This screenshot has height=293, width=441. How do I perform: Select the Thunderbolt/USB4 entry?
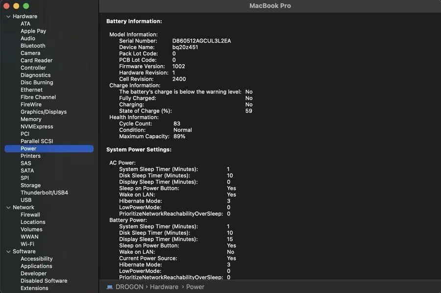tap(44, 193)
